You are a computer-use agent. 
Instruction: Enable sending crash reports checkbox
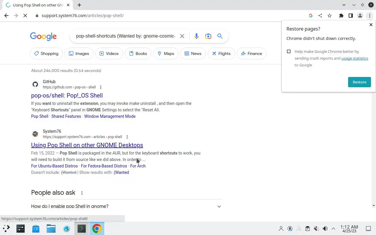289,51
